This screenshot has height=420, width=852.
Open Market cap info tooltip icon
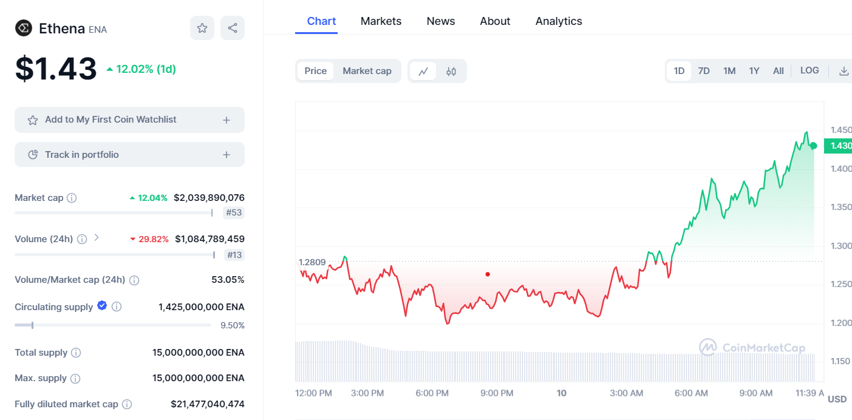coord(72,198)
